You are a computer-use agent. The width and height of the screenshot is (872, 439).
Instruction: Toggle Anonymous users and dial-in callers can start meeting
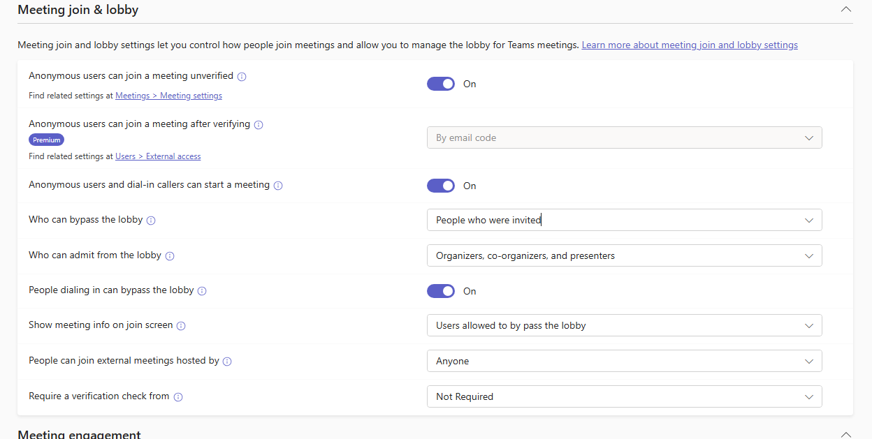pyautogui.click(x=441, y=186)
